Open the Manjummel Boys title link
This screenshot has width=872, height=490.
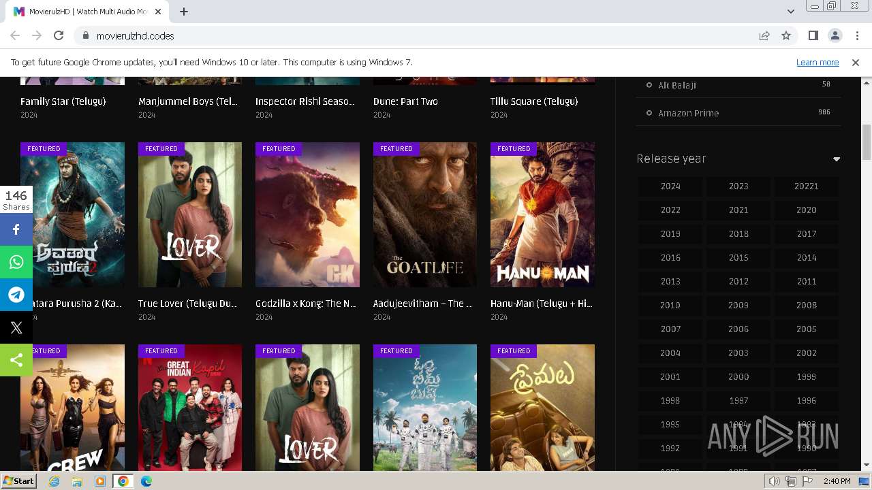pos(188,101)
